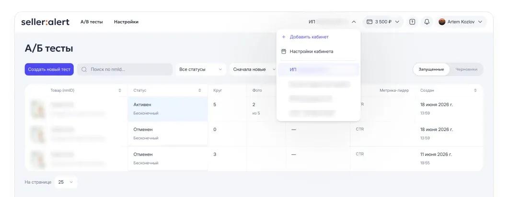
Task: Open the Artem Kozlov user menu chevron
Action: point(480,22)
